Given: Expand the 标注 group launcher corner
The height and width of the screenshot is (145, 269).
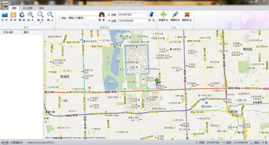Looking at the screenshot, I should (x=193, y=28).
